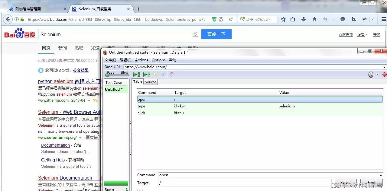This screenshot has height=191, width=387.
Task: Click the 百度一下 search button
Action: [216, 34]
